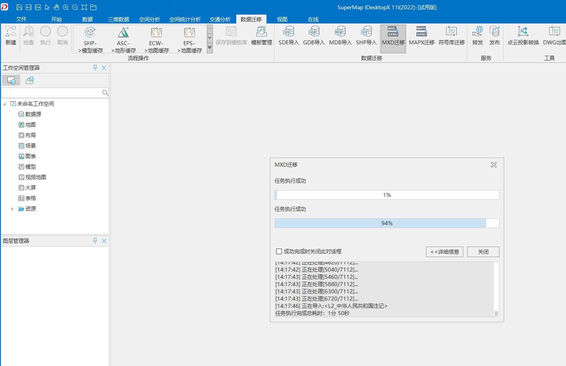Expand the 资源 tree node

(12, 209)
